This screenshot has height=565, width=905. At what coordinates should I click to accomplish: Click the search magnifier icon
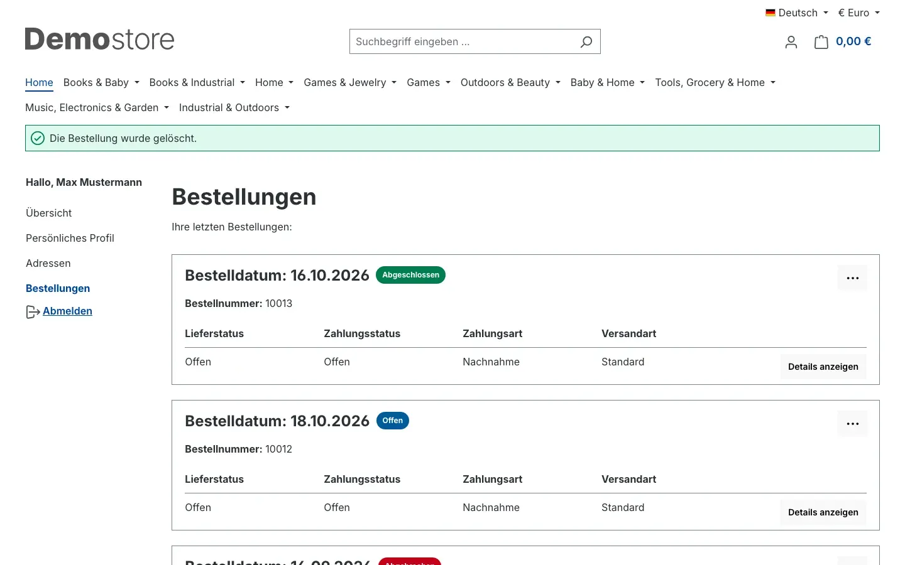pyautogui.click(x=586, y=41)
